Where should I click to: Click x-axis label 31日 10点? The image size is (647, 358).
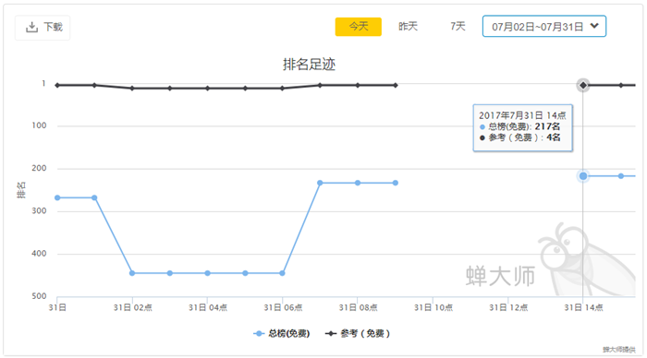tap(433, 308)
